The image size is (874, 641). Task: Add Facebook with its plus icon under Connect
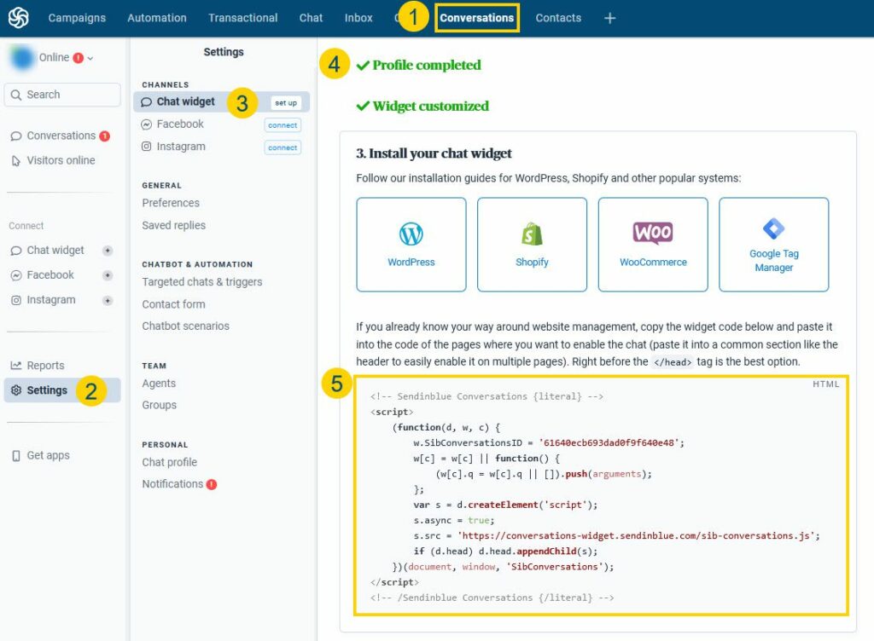pyautogui.click(x=108, y=274)
